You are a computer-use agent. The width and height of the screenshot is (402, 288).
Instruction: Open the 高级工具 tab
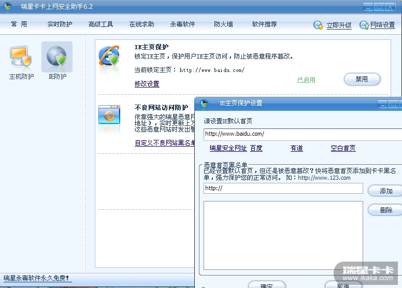(x=101, y=24)
